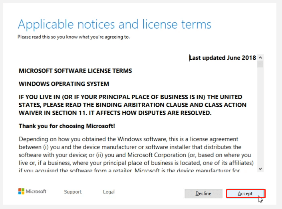This screenshot has width=282, height=209.
Task: Click the license text scrollbar thumb
Action: click(x=260, y=64)
